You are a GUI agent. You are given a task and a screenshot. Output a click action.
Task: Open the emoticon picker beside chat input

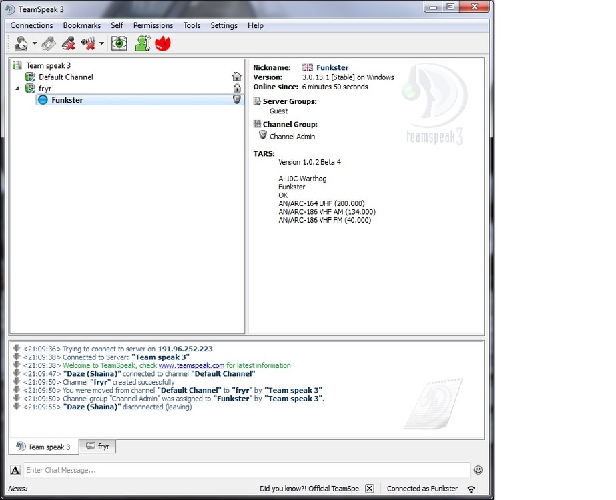(x=479, y=470)
